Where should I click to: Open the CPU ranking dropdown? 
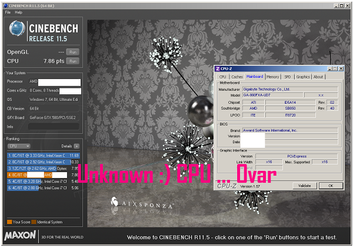[x=19, y=146]
